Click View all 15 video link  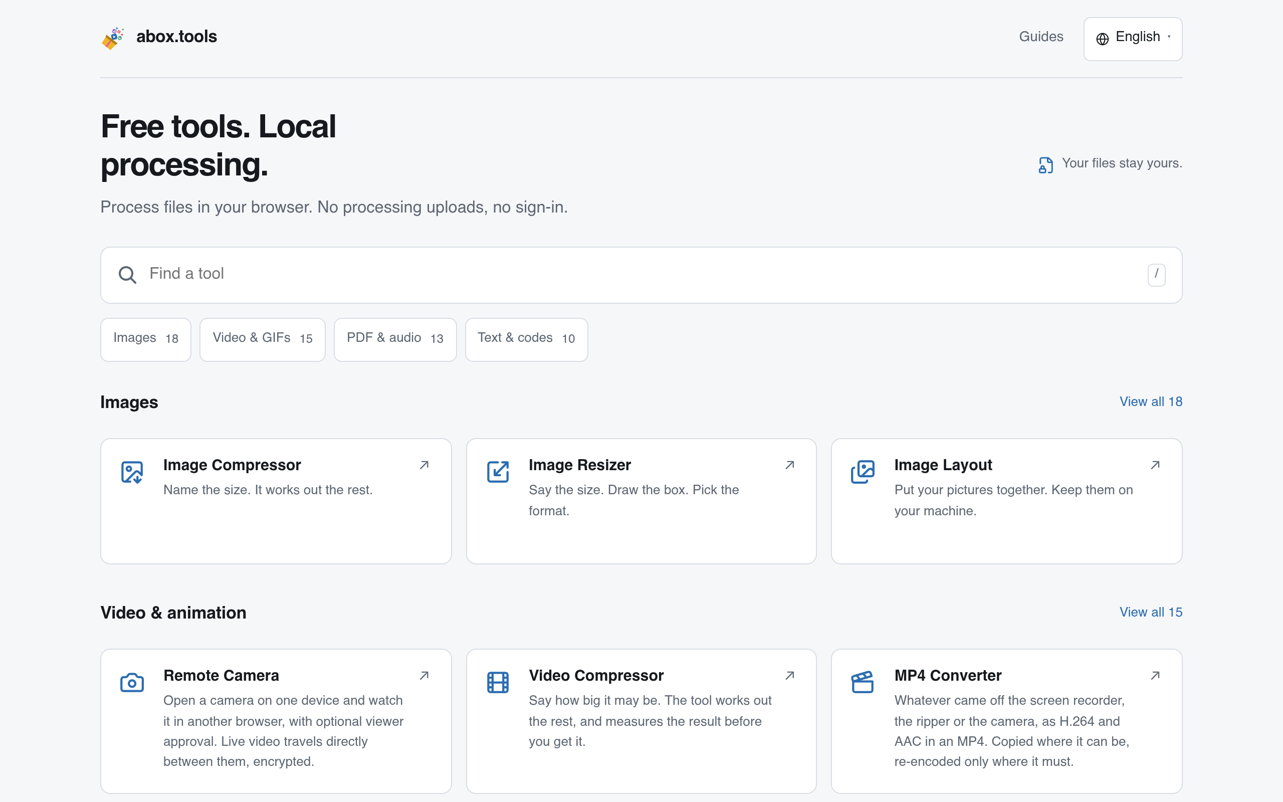pos(1151,612)
